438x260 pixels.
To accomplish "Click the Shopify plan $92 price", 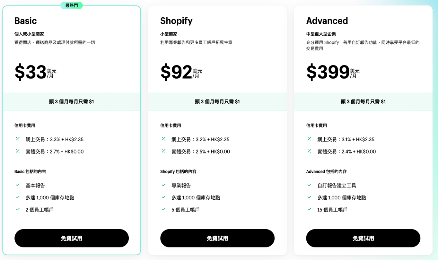I will [x=176, y=72].
